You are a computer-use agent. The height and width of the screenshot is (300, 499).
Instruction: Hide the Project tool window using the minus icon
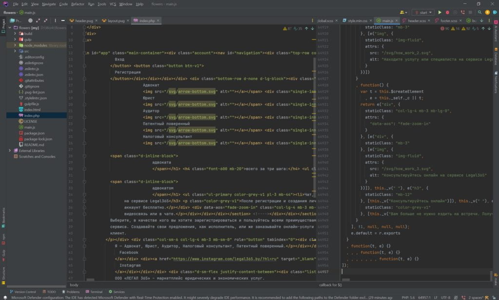pos(62,21)
